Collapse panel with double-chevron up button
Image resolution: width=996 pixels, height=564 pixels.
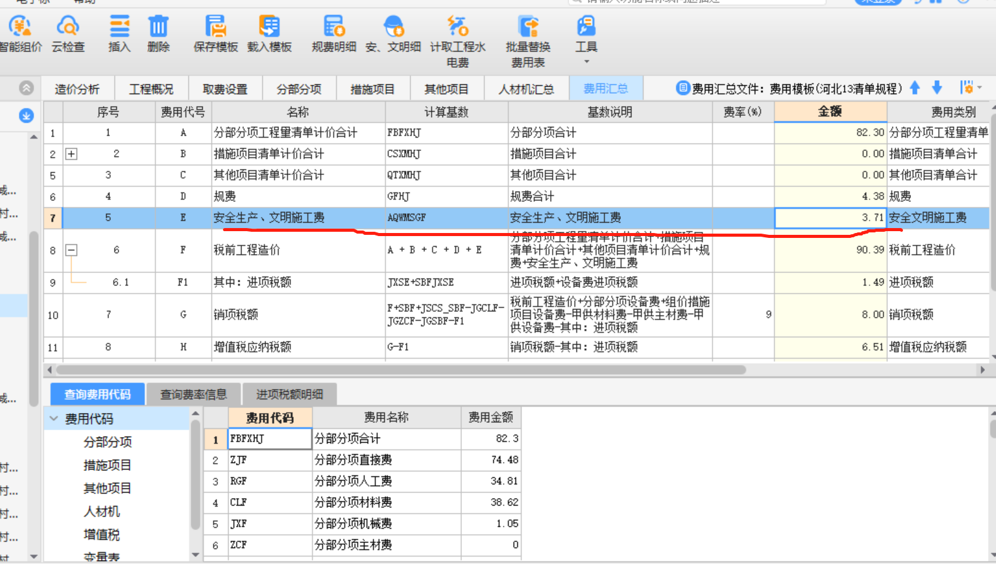click(x=26, y=88)
